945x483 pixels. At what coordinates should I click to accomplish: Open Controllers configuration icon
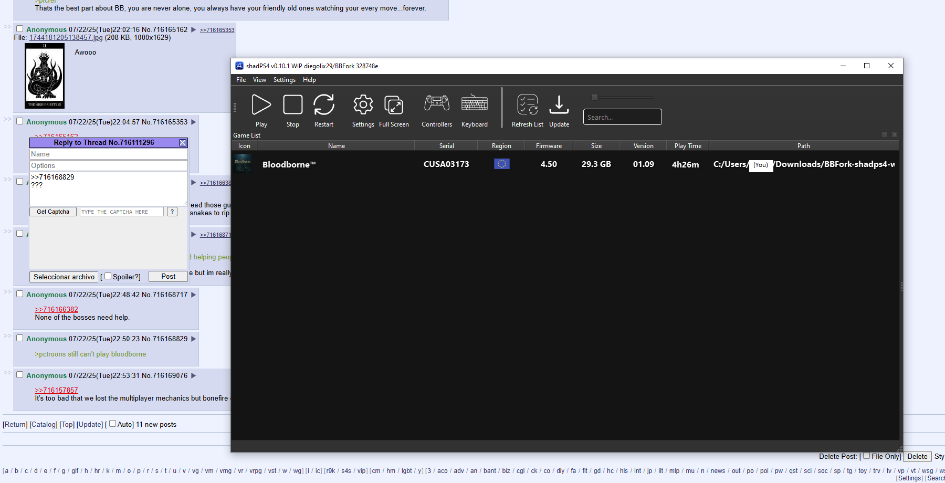(x=437, y=103)
